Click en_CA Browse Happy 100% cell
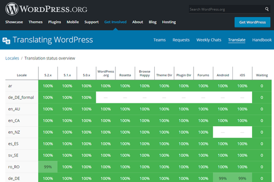Screen dimensions: 274x182 (x=144, y=121)
